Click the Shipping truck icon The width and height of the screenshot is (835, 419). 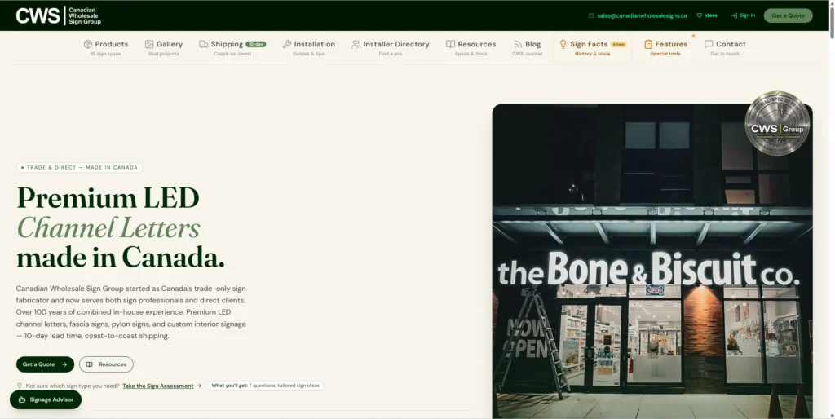tap(203, 44)
